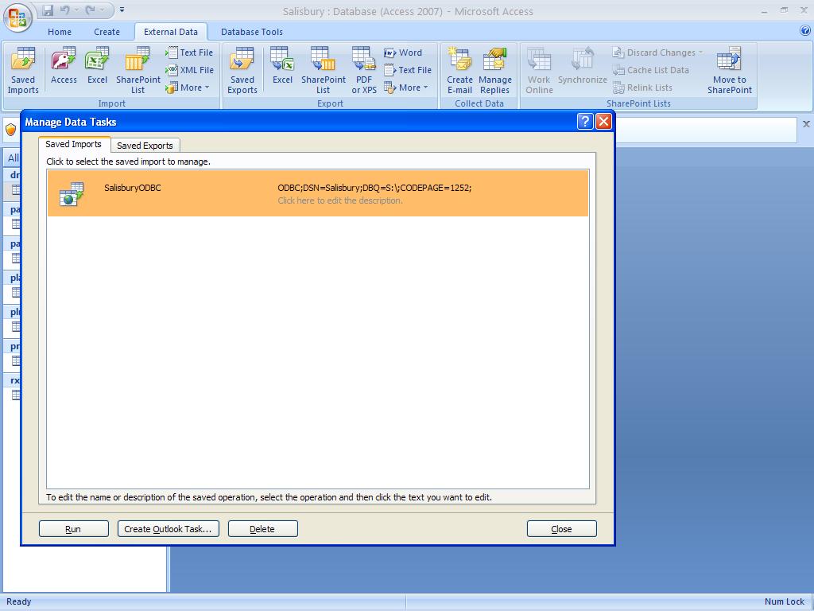Click SalisburyODBC name text

point(133,188)
